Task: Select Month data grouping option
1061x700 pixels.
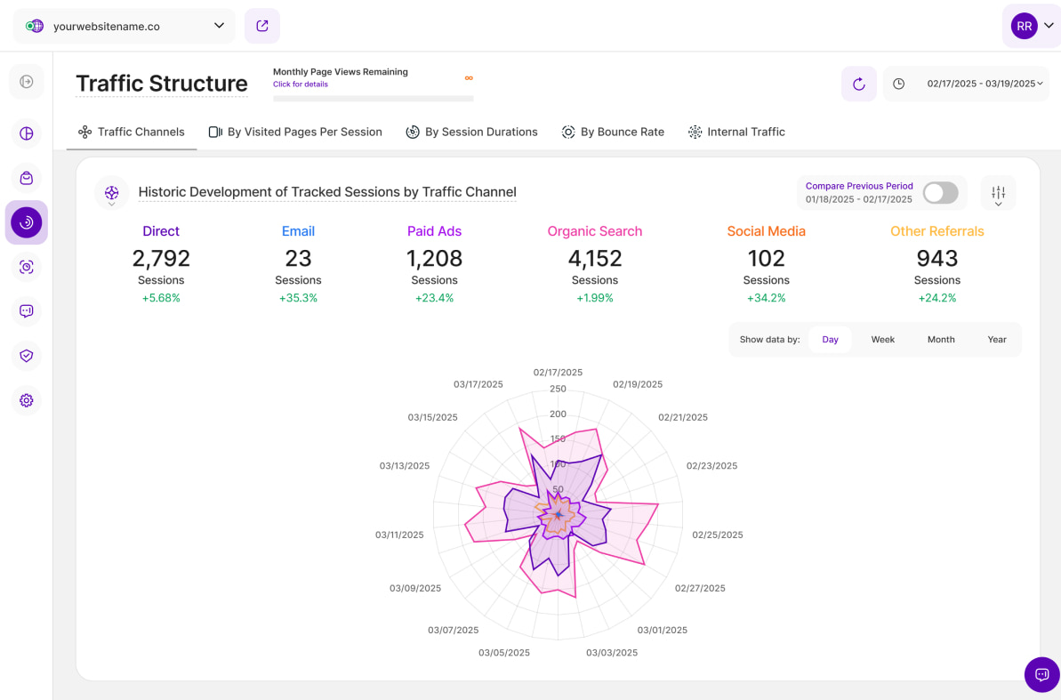Action: [x=941, y=340]
